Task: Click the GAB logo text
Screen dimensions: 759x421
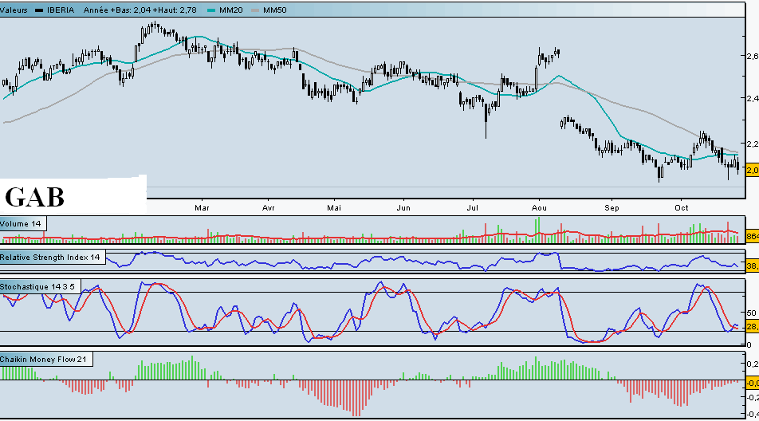Action: [34, 198]
